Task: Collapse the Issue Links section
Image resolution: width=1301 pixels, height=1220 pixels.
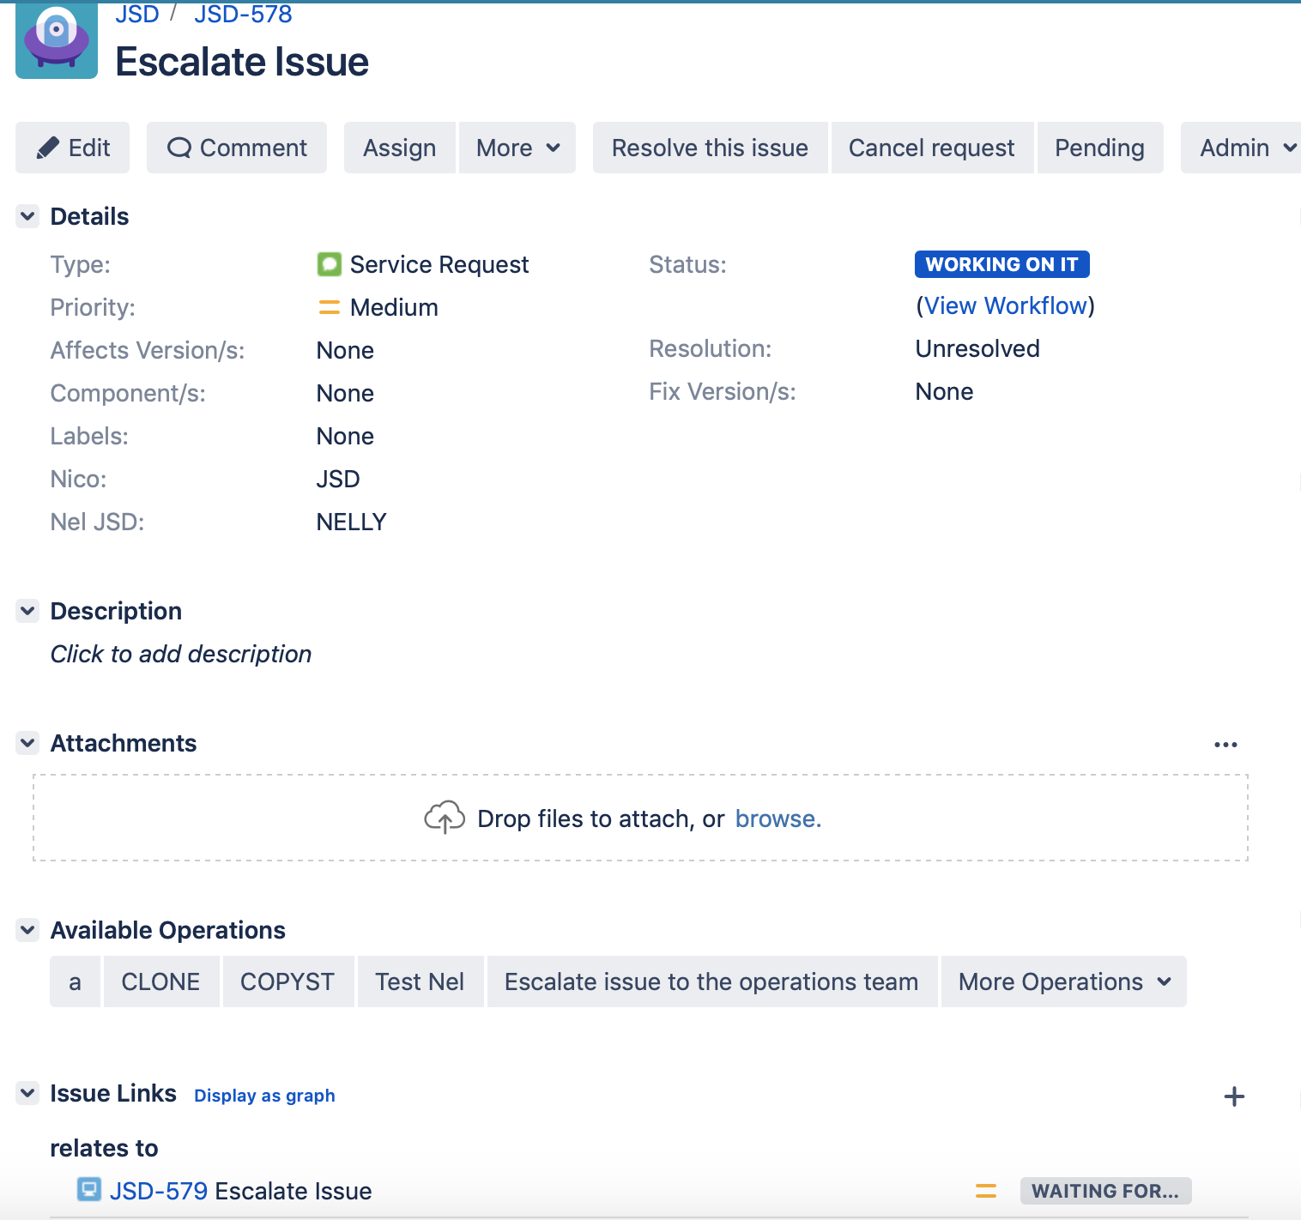Action: 27,1093
